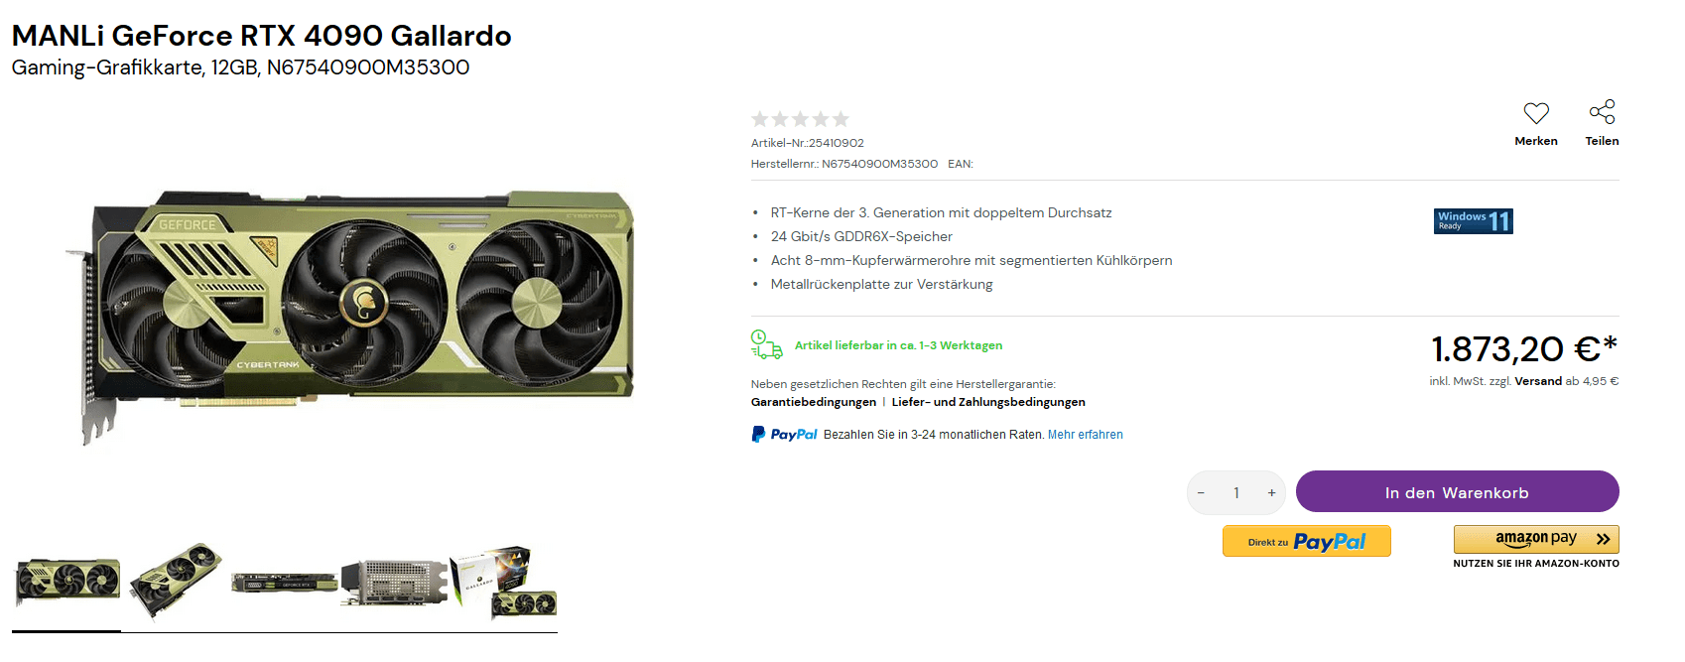The height and width of the screenshot is (662, 1685).
Task: Add item via In den Warenkorb
Action: [1457, 492]
